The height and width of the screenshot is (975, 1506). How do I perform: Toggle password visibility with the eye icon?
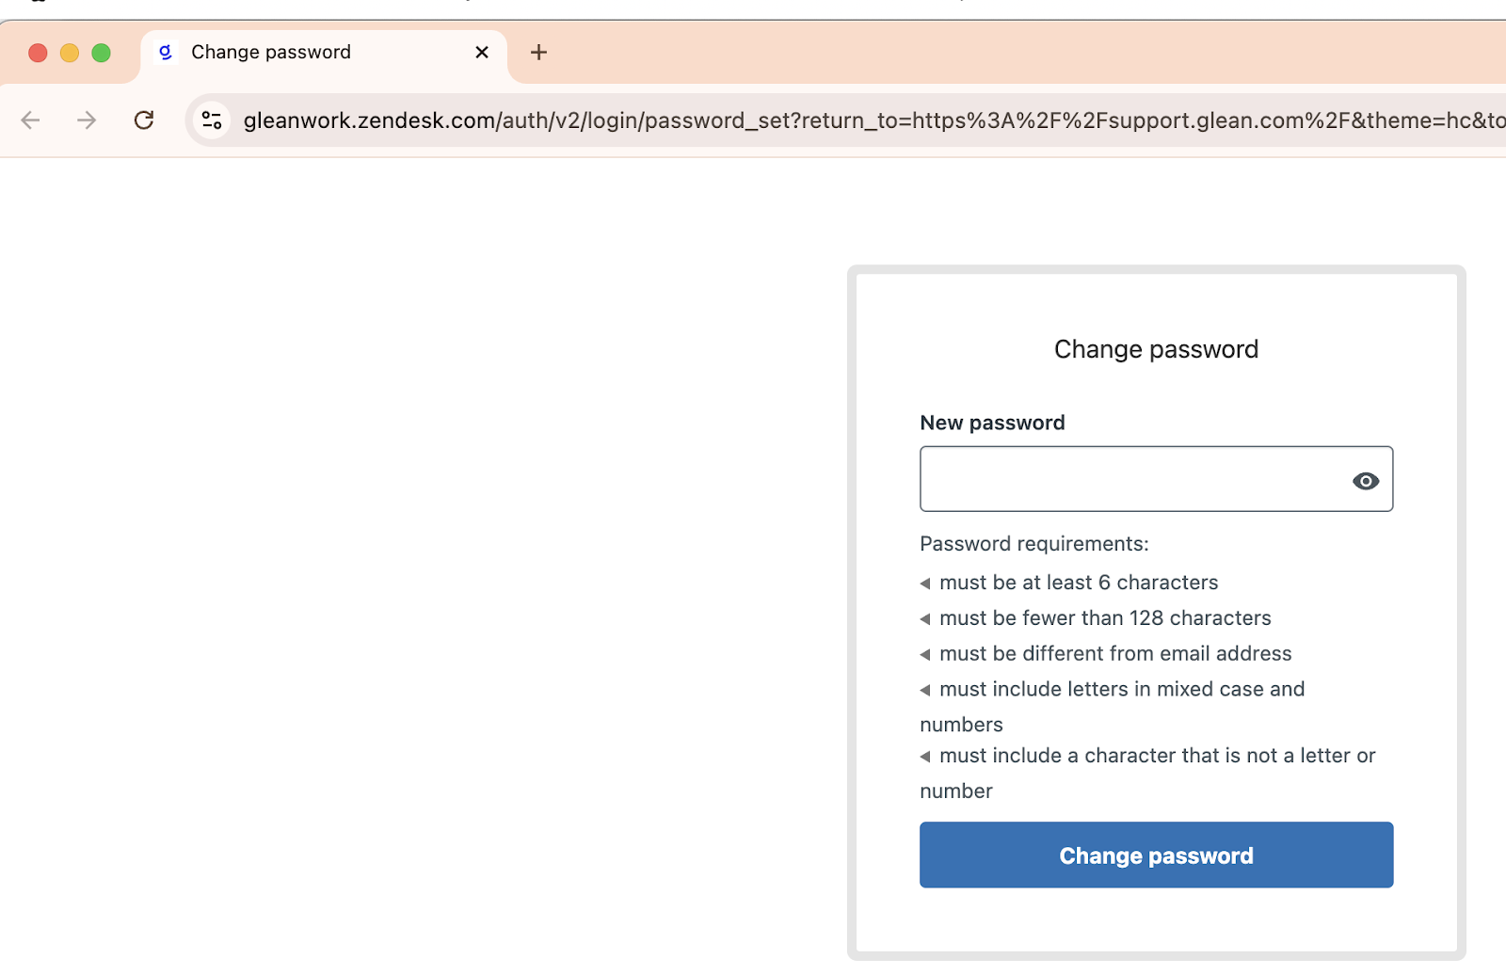(x=1365, y=480)
